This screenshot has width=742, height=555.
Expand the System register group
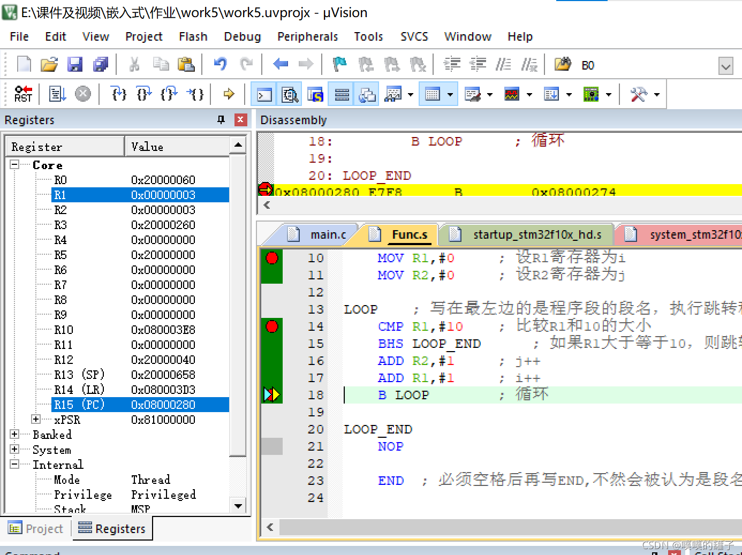tap(15, 449)
